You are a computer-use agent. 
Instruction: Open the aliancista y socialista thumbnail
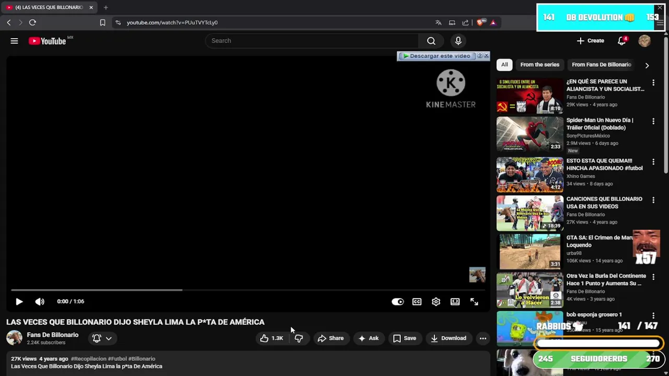pos(529,96)
